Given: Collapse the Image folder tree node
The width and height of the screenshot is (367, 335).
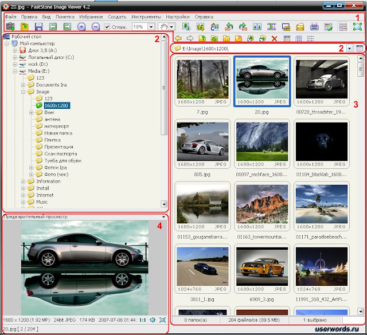Looking at the screenshot, I should tap(24, 92).
